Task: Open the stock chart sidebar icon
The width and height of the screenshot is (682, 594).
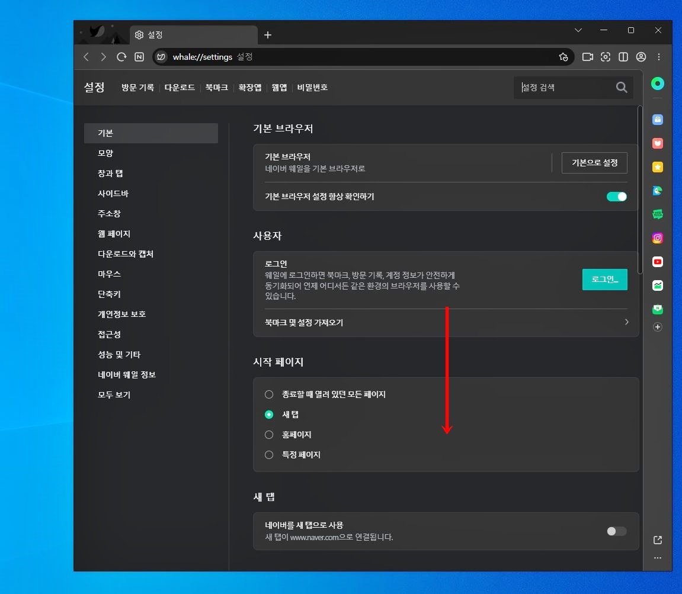Action: click(658, 285)
